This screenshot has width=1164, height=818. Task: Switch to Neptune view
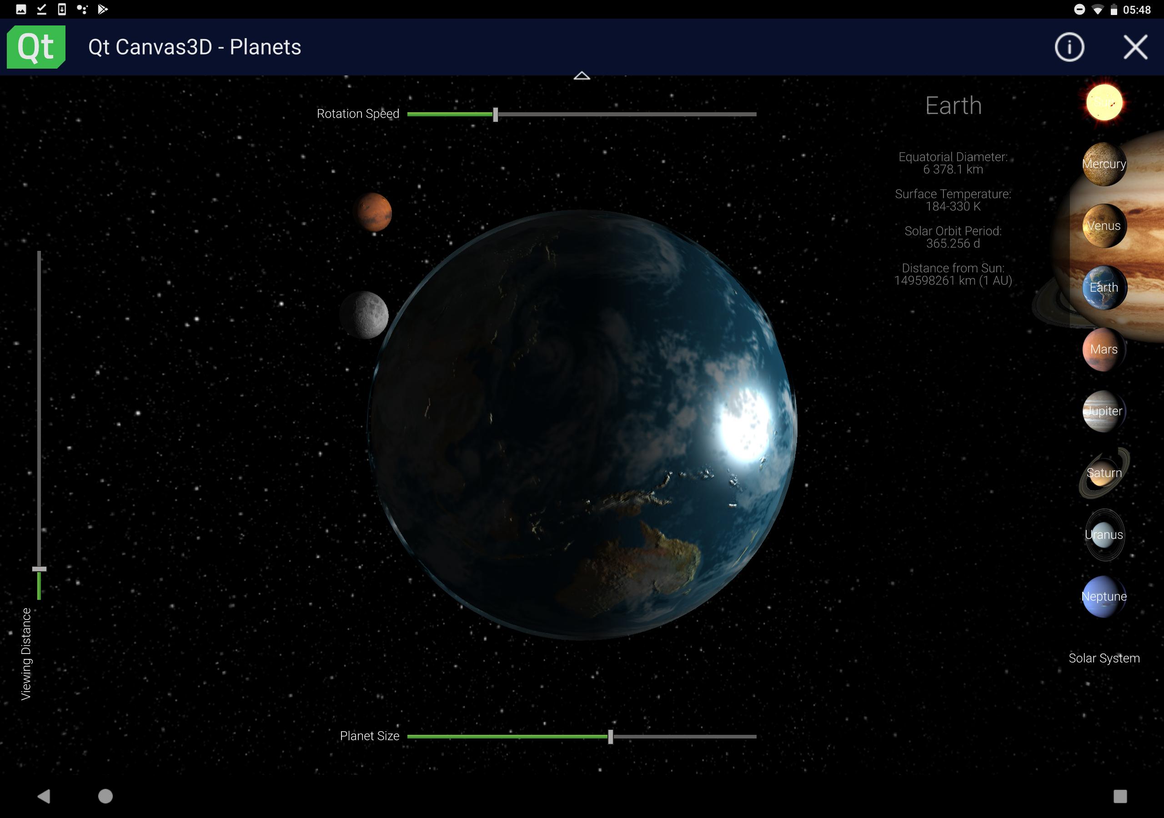pos(1104,596)
